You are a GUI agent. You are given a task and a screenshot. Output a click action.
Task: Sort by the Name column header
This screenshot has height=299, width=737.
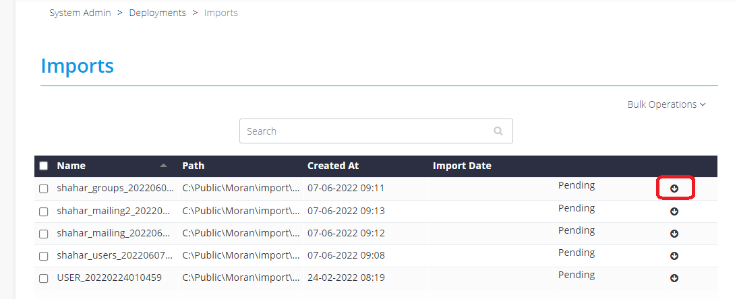[x=71, y=166]
